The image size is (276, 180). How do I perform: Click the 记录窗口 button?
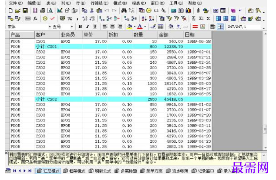click(x=203, y=171)
